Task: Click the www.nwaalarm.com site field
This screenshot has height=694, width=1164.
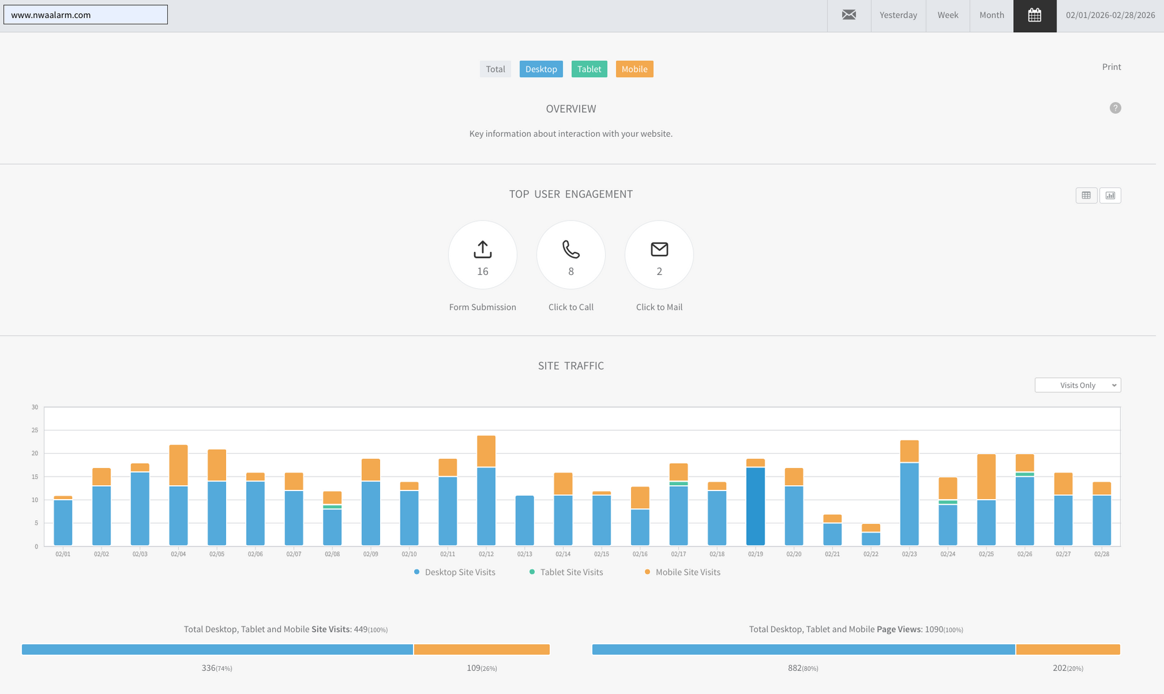Action: click(x=85, y=15)
